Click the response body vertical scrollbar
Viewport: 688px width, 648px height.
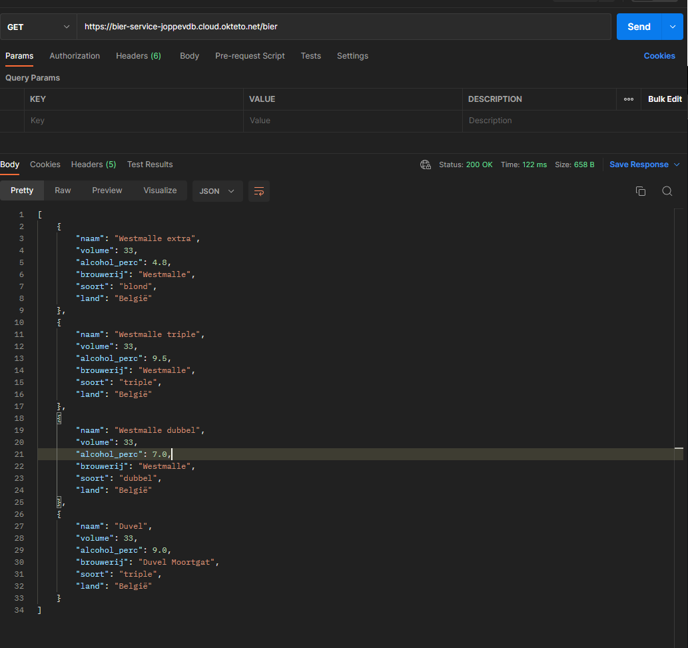pos(679,428)
